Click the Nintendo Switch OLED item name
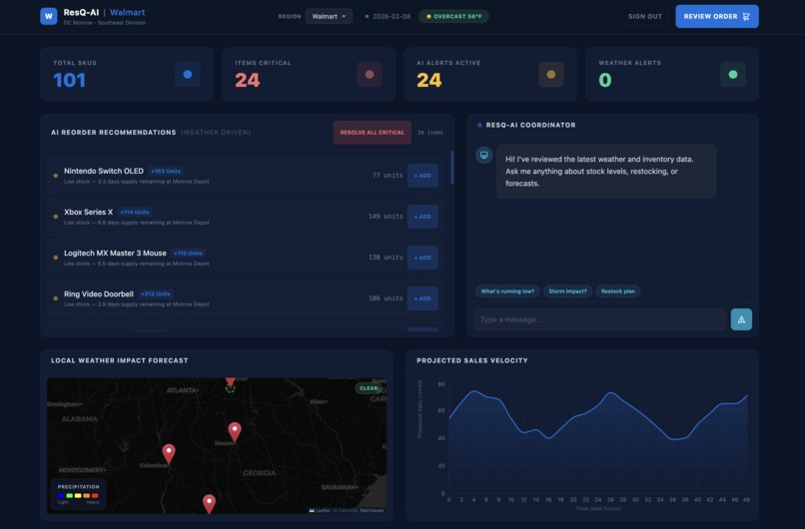Screen dimensions: 805x529 coord(104,171)
